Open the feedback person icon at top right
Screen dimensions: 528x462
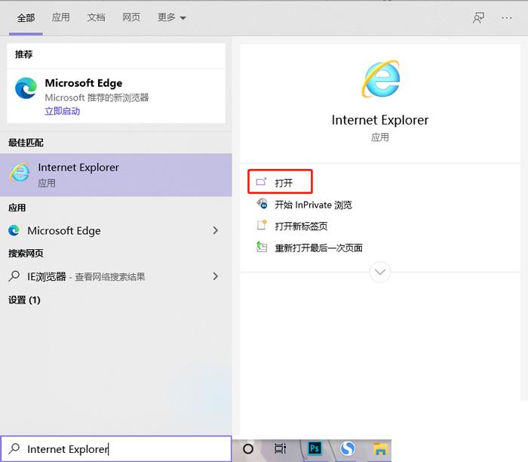tap(478, 17)
